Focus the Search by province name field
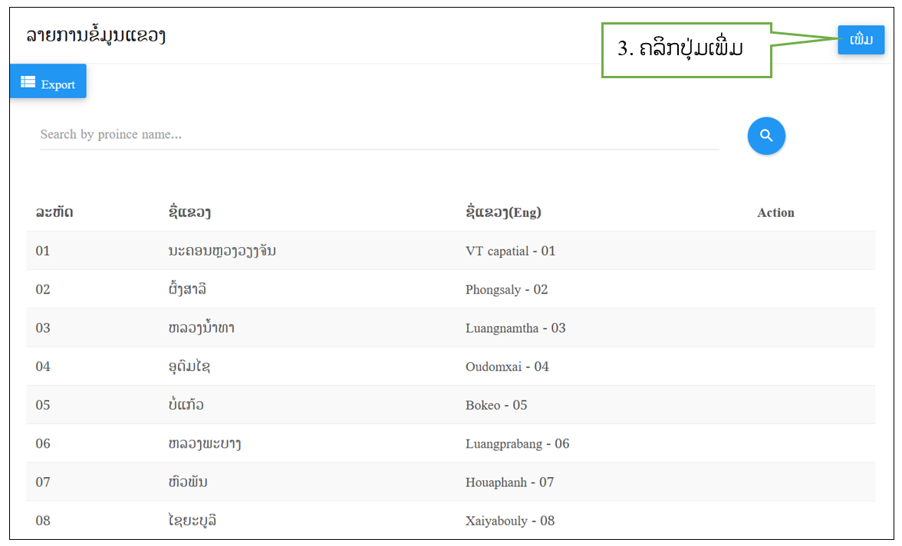 point(379,135)
